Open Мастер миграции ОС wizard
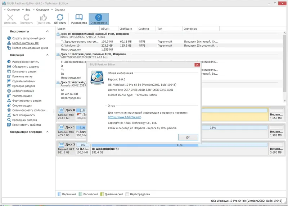Viewport: 288px width, 206px height. click(23, 43)
